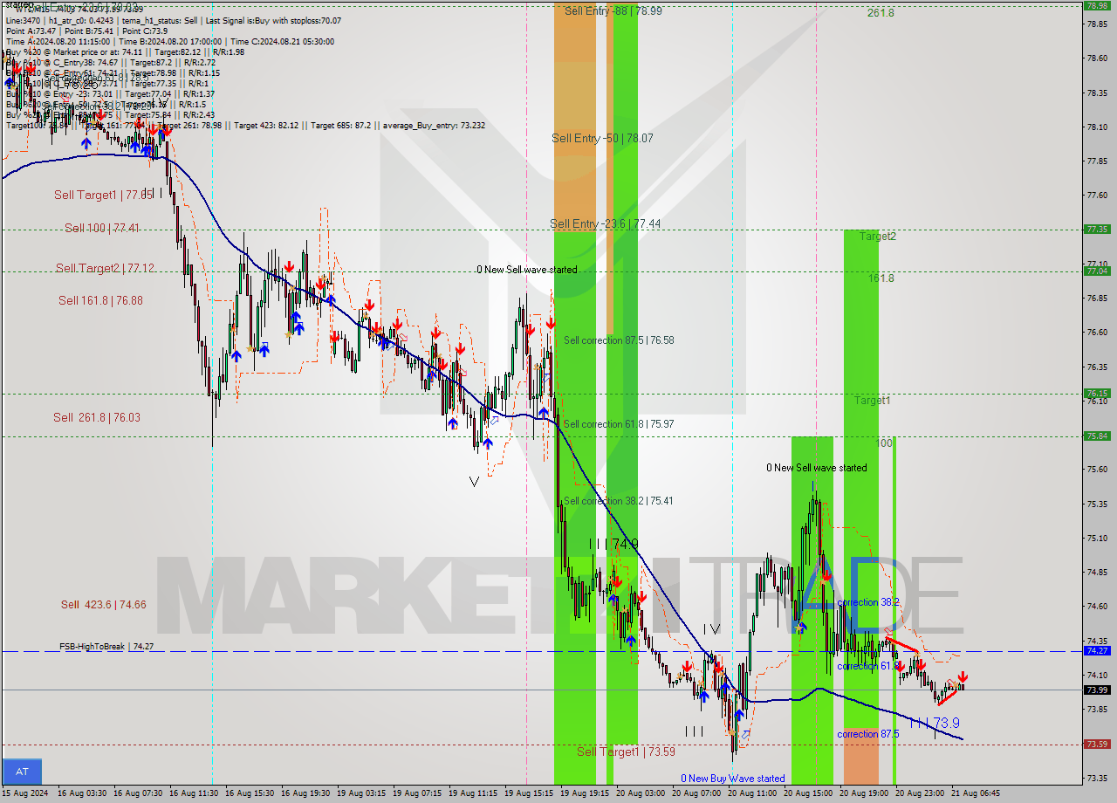Click the green 76.15 price tag on axis

(x=1096, y=394)
